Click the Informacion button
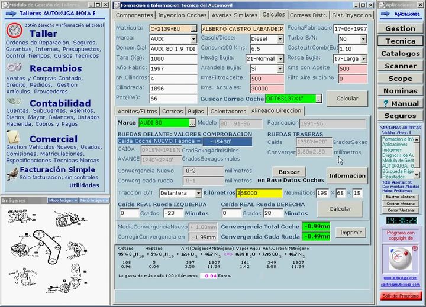Image resolution: width=426 pixels, height=307 pixels. click(x=347, y=176)
